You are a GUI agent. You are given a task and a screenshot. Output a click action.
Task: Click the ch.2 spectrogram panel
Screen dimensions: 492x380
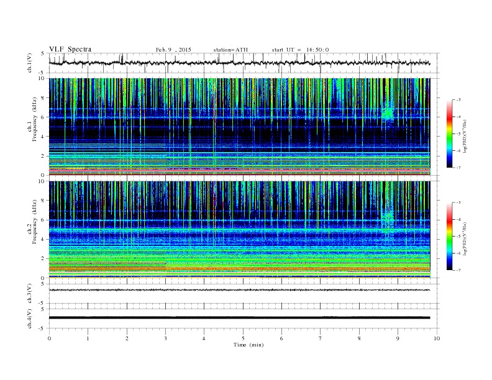(x=239, y=230)
